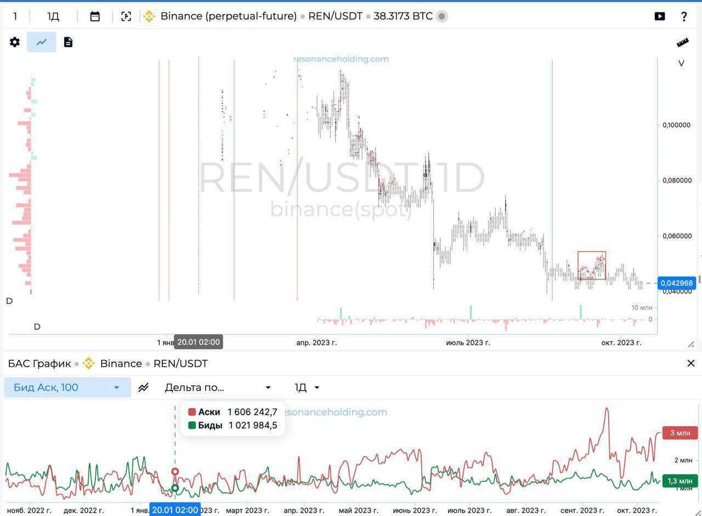Click the Биды value 1 021 984,5
702x516 pixels.
point(253,425)
